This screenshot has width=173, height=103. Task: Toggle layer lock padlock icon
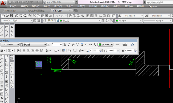tap(58, 21)
